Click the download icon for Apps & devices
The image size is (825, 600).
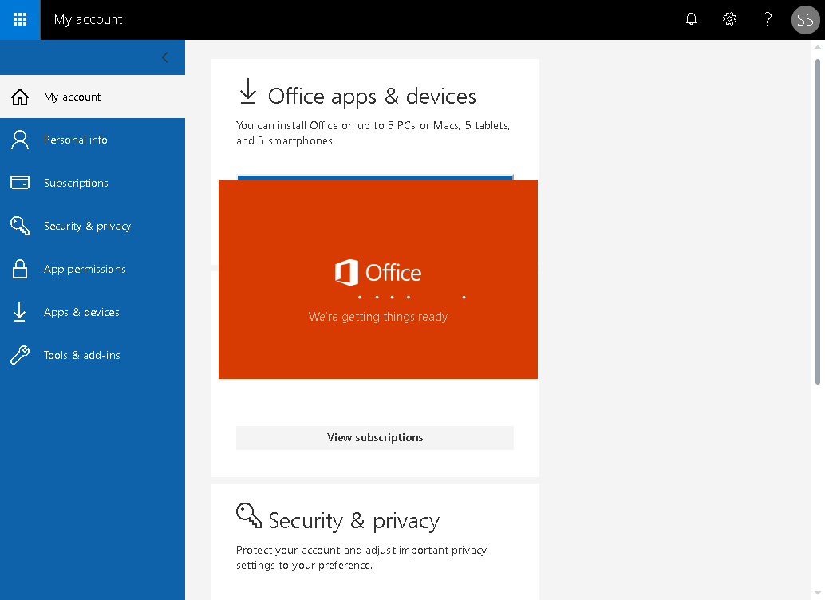click(x=19, y=312)
